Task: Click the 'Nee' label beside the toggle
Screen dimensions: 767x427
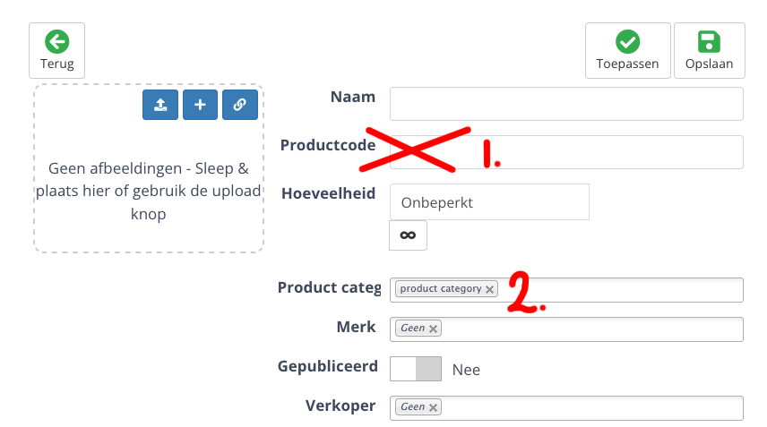Action: 466,369
